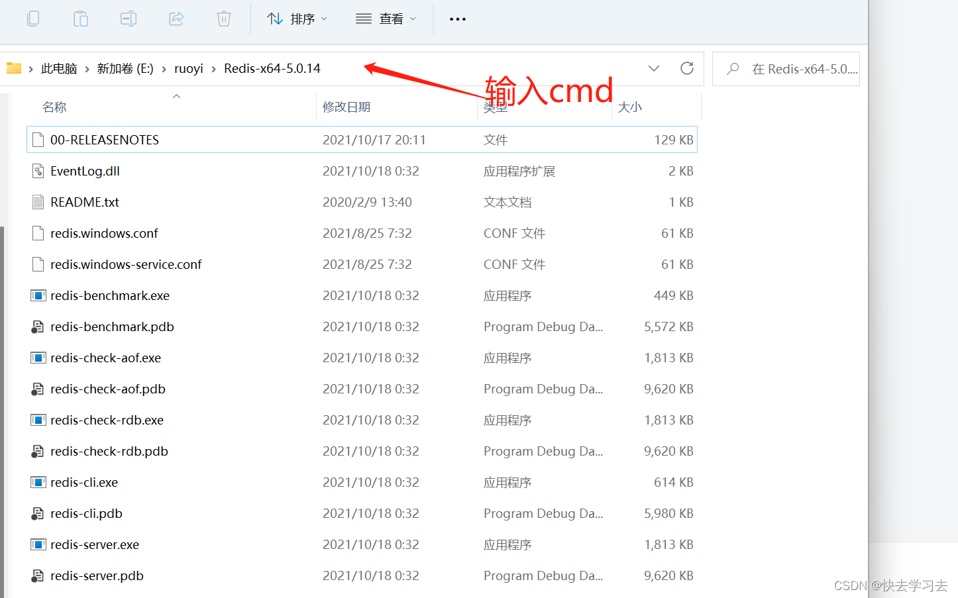Screen dimensions: 958x598
Task: Open the 查看 view options dropdown
Action: [386, 19]
